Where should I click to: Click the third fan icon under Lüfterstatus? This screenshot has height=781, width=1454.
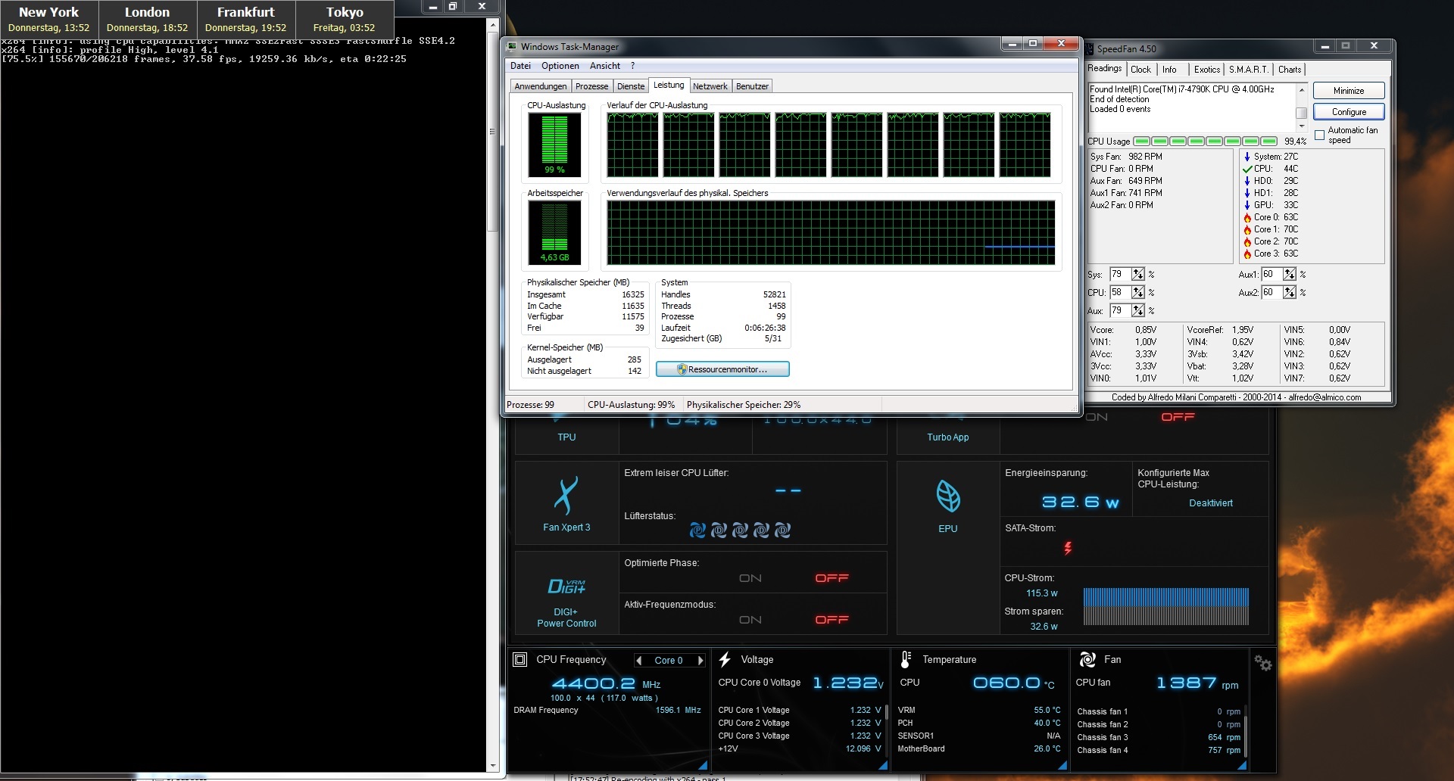[740, 531]
